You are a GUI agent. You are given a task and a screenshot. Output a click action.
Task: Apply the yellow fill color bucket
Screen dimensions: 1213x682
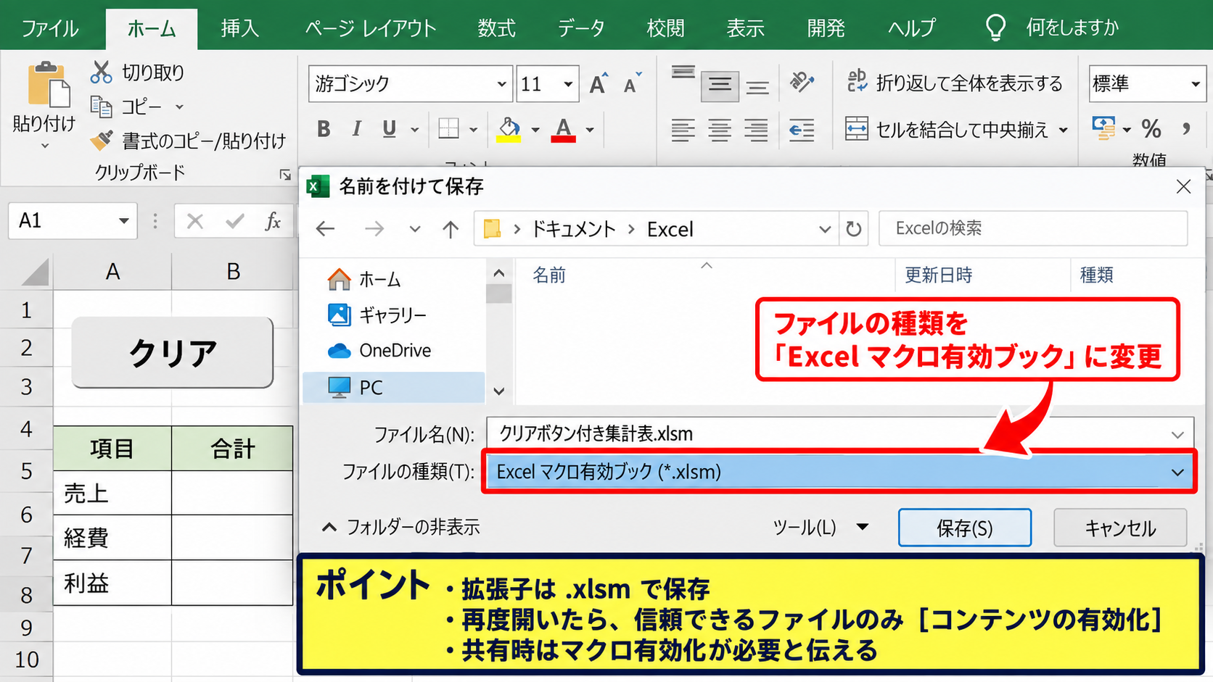(509, 129)
